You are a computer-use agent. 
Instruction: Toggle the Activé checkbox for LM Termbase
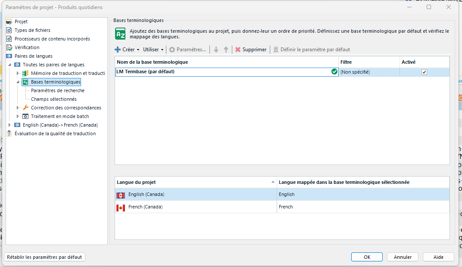tap(424, 72)
